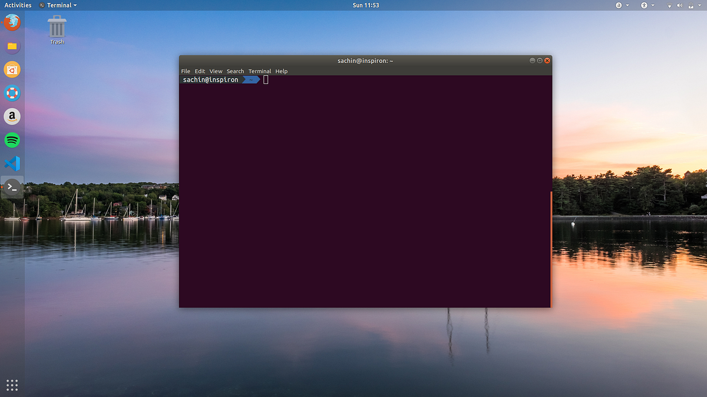Open the Files application in the dock
Viewport: 707px width, 397px height.
point(12,46)
